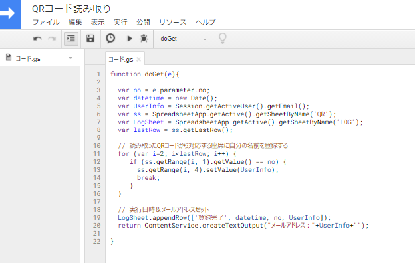The width and height of the screenshot is (415, 263).
Task: Click line number 22 in the gutter
Action: tap(97, 242)
